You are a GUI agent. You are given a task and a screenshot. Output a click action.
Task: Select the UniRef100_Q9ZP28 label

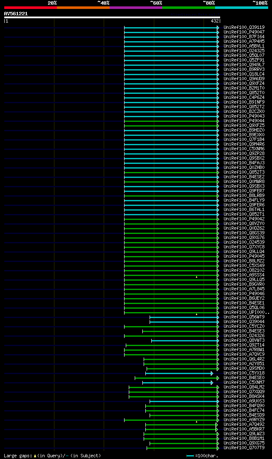[x=244, y=154]
